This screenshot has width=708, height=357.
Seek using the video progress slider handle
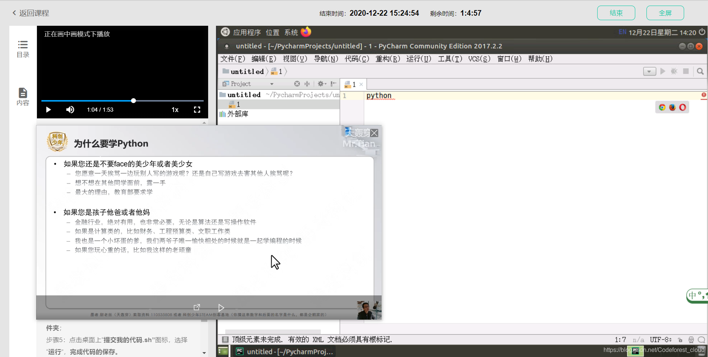[133, 100]
